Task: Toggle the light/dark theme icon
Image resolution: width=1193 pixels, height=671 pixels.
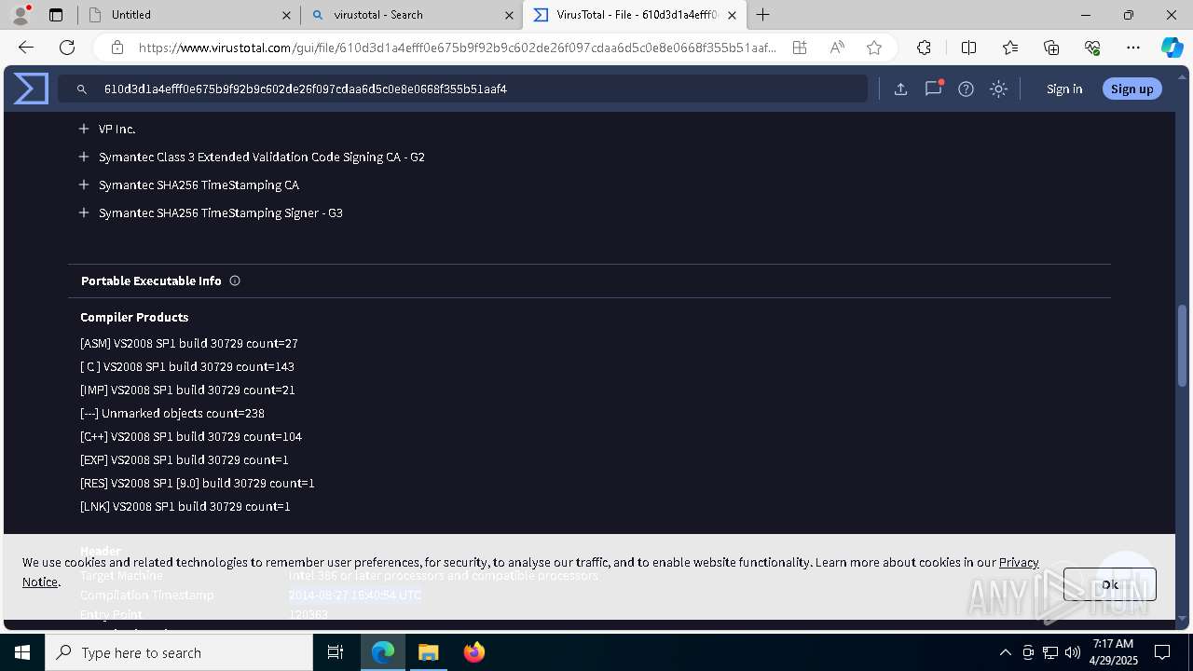Action: 998,89
